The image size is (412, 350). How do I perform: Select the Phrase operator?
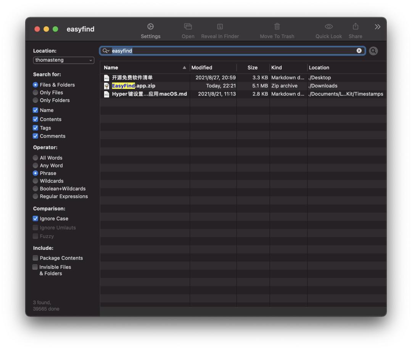(x=35, y=173)
